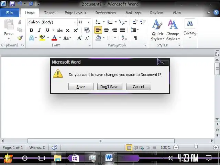
Task: Switch to the Mailings tab
Action: pyautogui.click(x=133, y=13)
